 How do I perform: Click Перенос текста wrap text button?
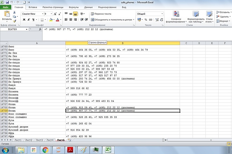click(x=101, y=14)
